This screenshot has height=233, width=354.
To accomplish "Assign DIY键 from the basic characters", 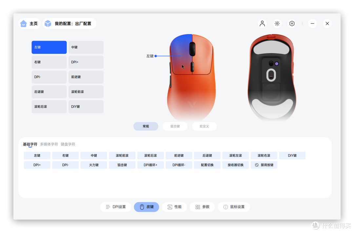I will pos(292,156).
